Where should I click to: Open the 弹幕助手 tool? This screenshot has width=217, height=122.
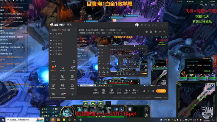click(x=53, y=68)
